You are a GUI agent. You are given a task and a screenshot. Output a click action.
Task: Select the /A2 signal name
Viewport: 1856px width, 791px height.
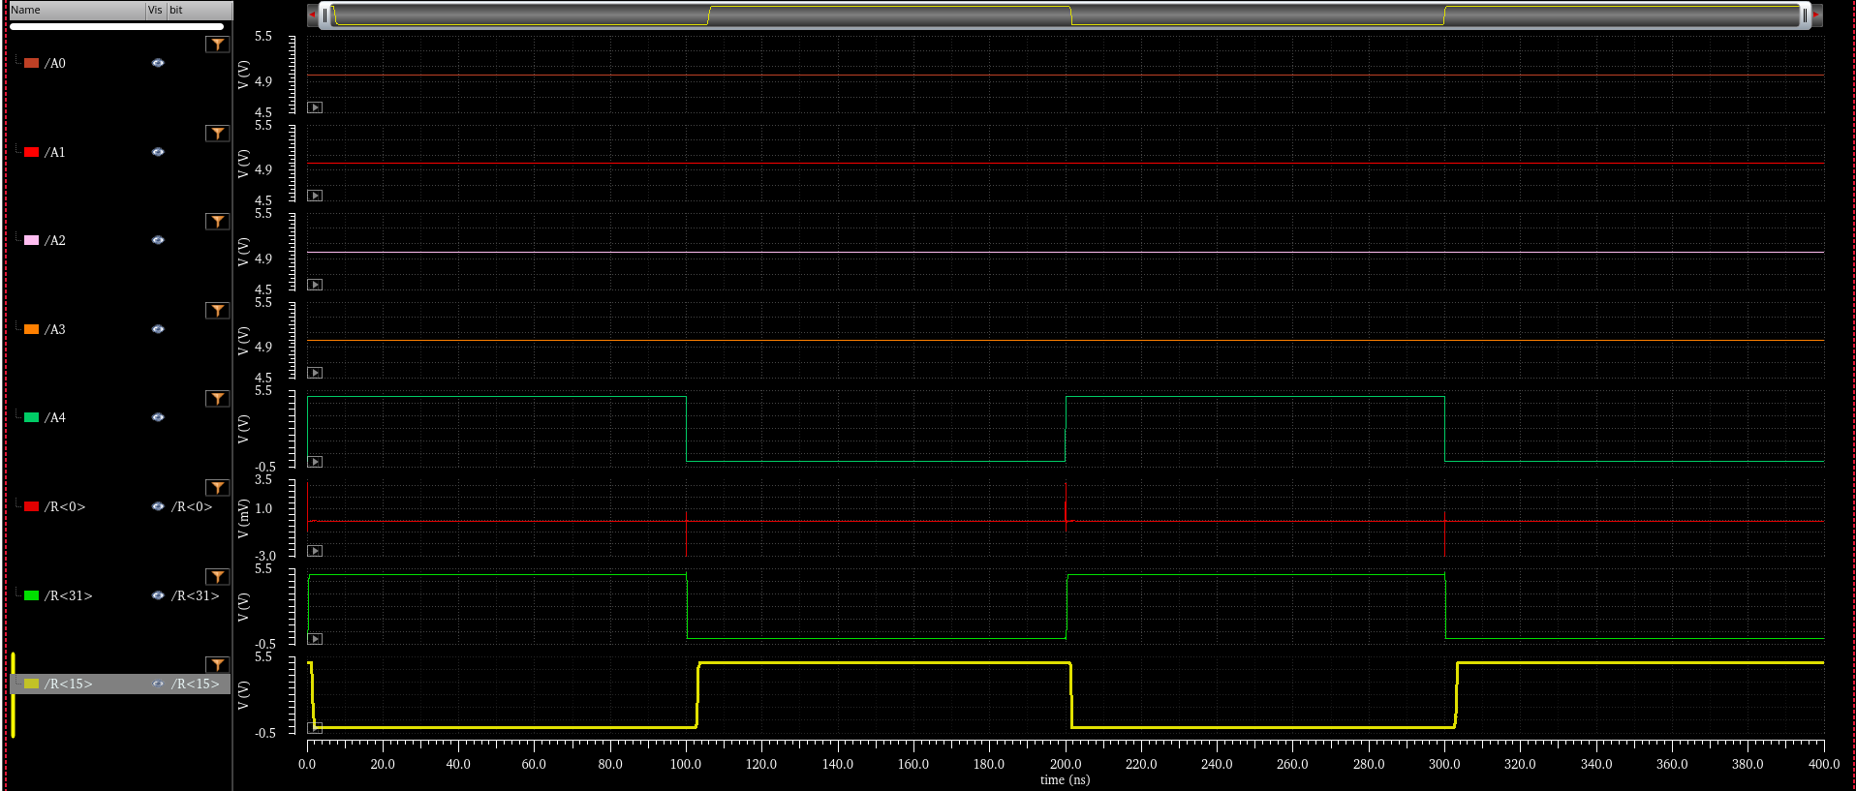coord(55,240)
